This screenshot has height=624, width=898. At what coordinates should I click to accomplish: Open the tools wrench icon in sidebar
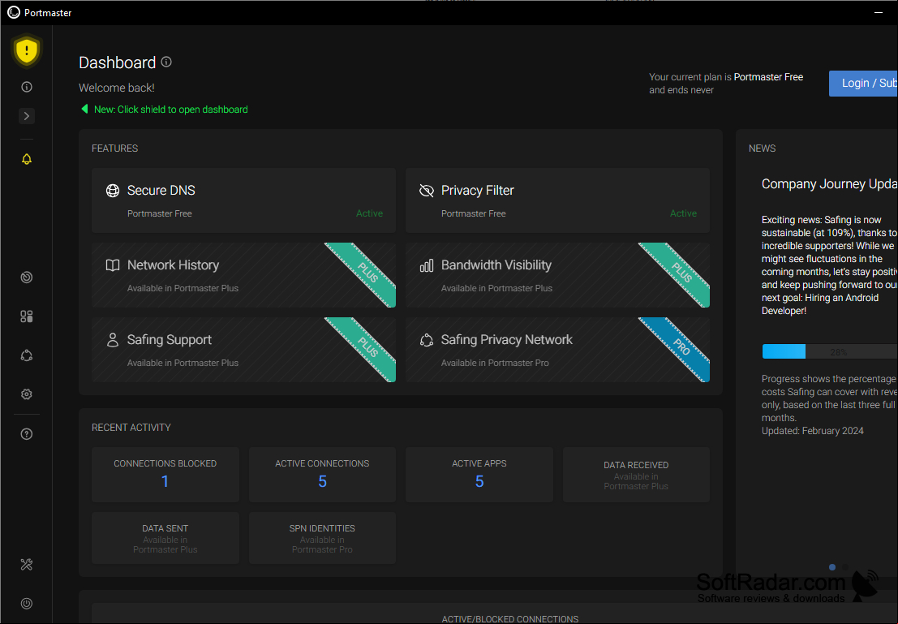click(x=26, y=565)
